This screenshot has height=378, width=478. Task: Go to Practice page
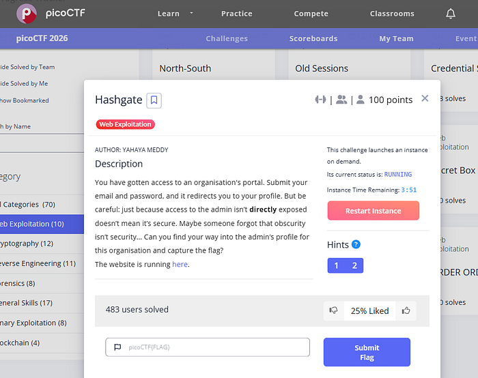(236, 14)
